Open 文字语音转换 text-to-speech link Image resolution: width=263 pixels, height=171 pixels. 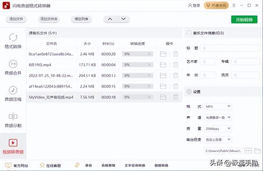click(135, 165)
